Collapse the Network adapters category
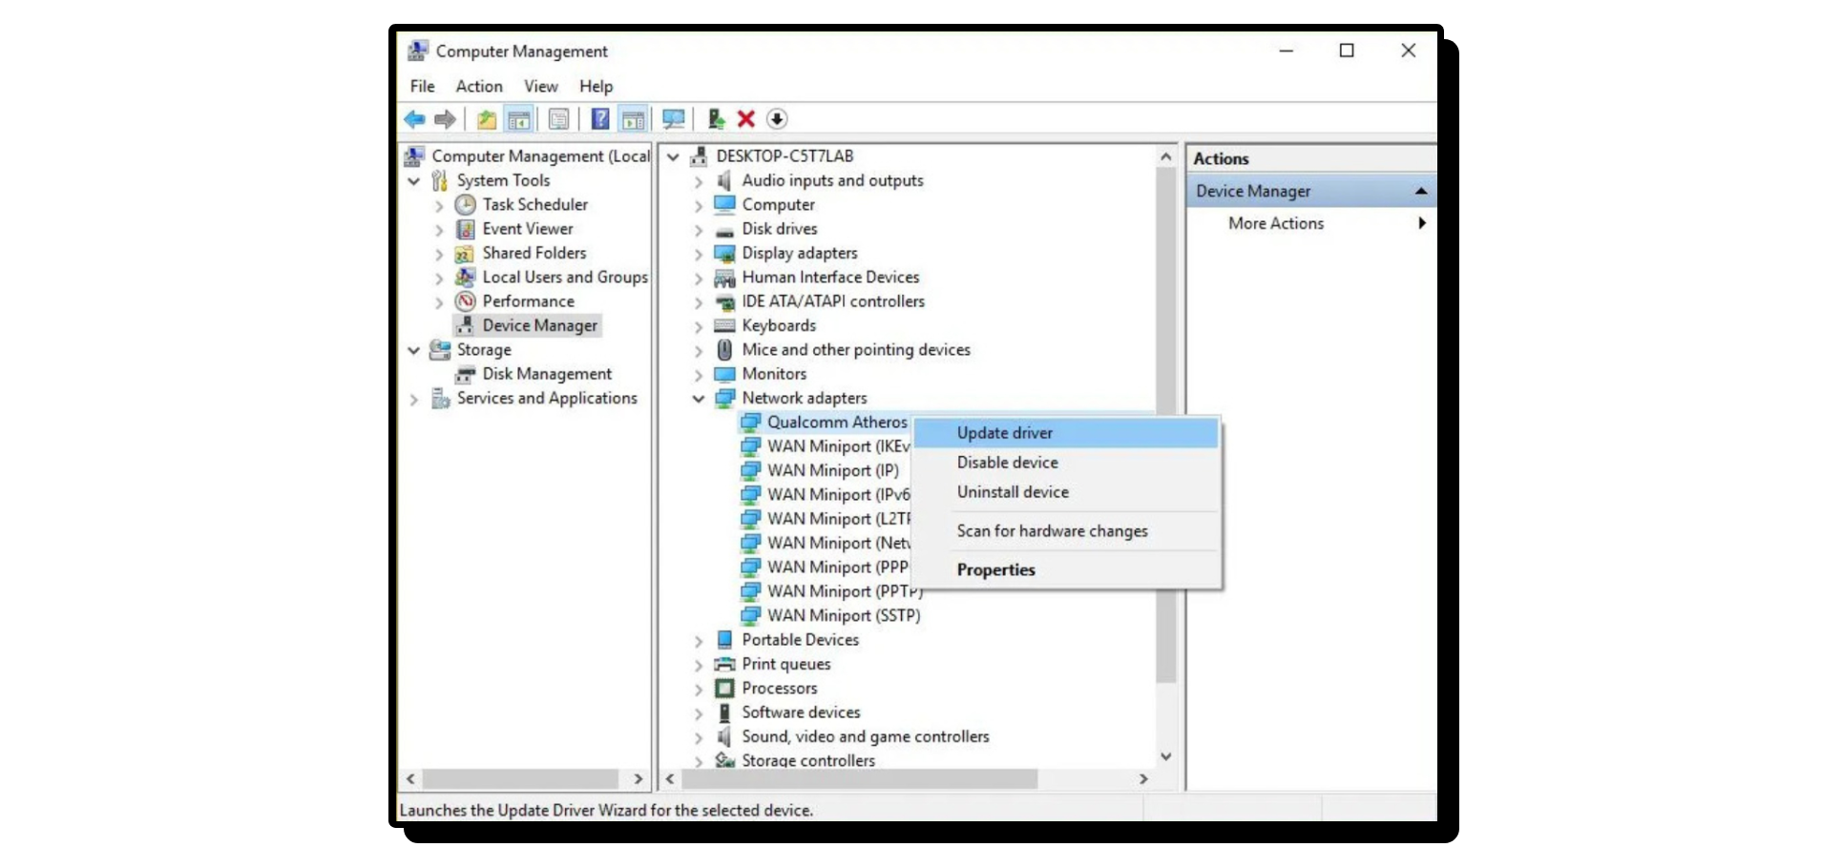The height and width of the screenshot is (868, 1821). pos(699,399)
